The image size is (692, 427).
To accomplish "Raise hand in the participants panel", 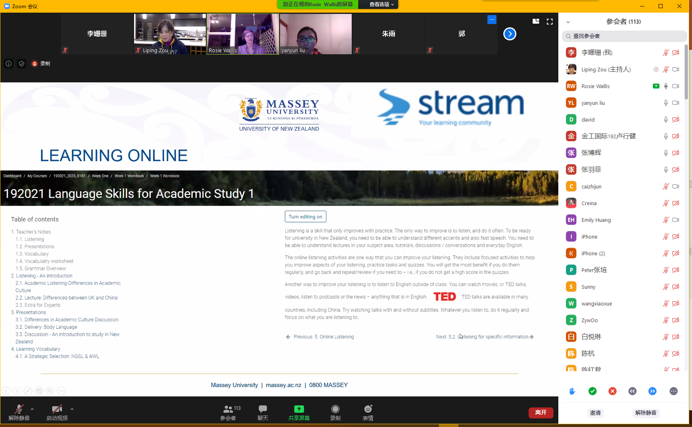I will (572, 391).
